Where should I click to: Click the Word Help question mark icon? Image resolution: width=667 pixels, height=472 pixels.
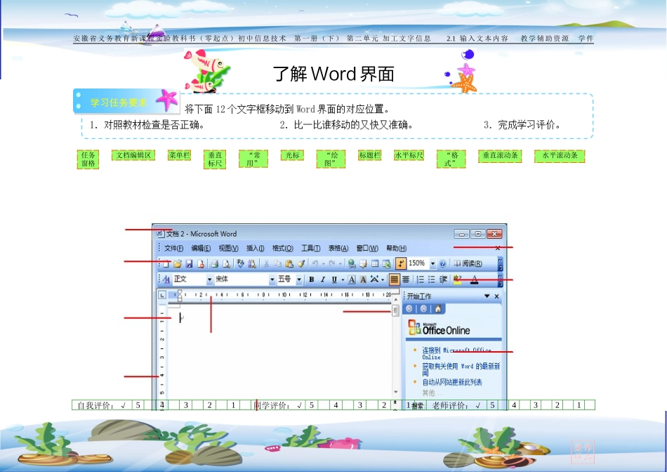point(442,264)
